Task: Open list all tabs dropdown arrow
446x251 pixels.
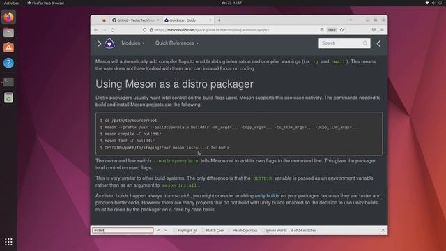Action: click(x=351, y=20)
